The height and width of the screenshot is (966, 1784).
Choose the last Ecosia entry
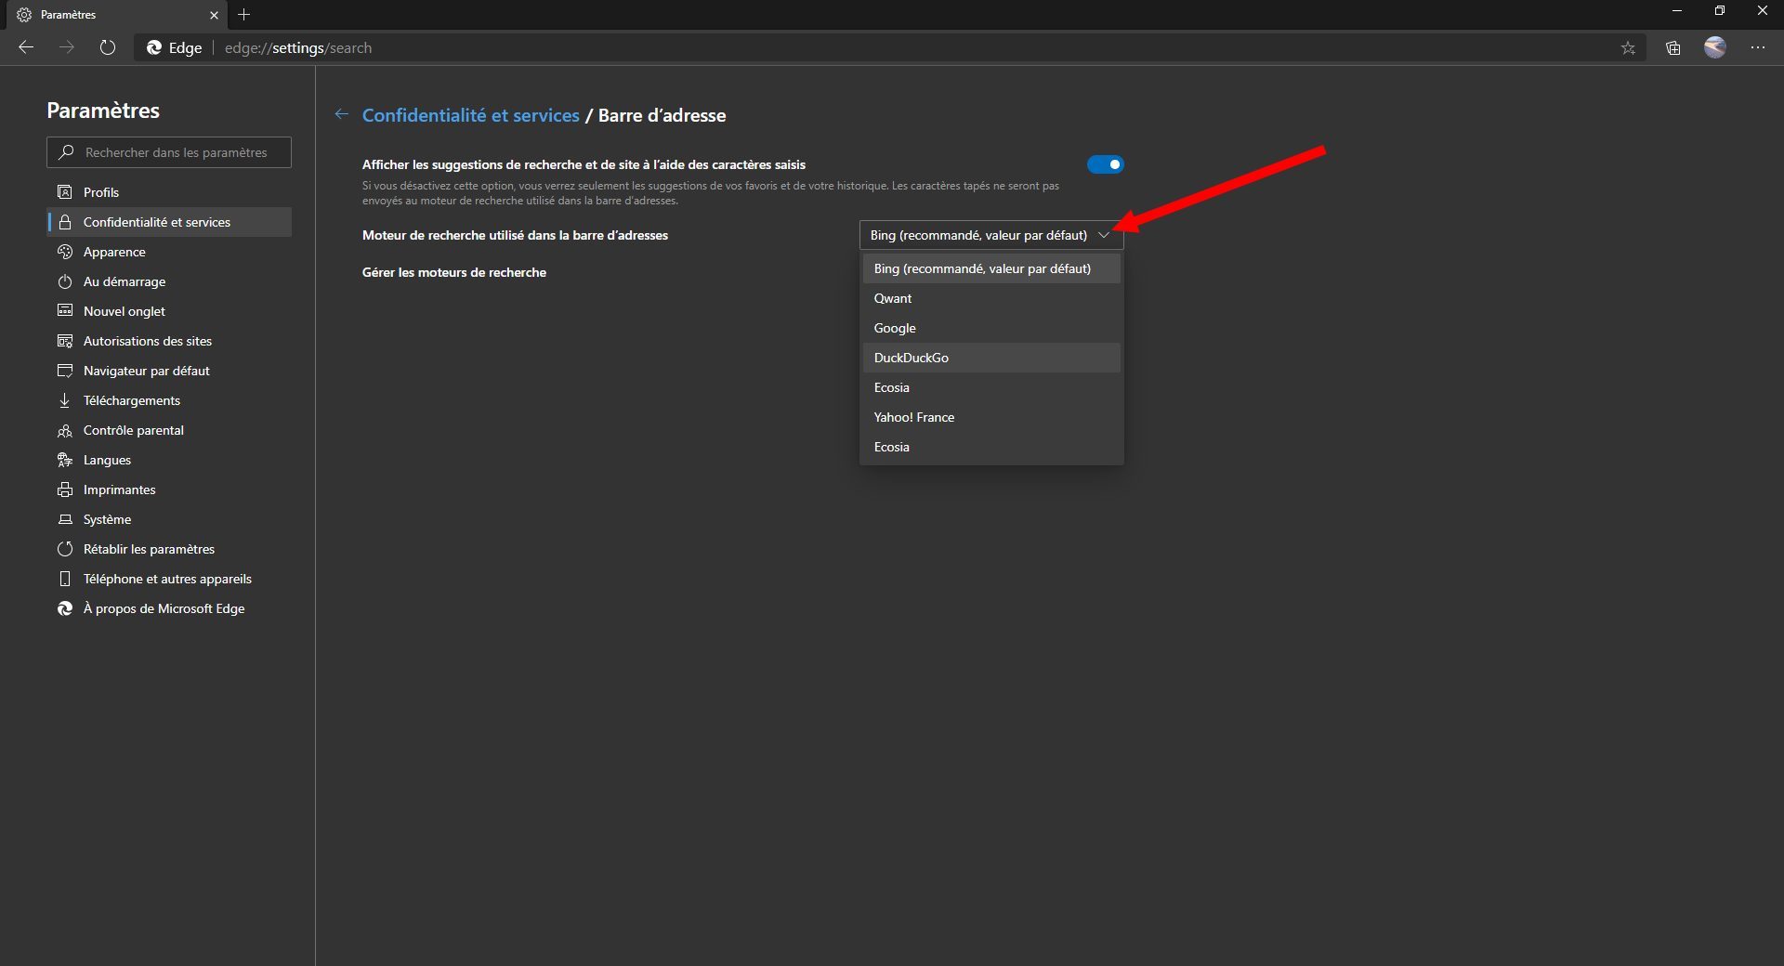[x=991, y=447]
